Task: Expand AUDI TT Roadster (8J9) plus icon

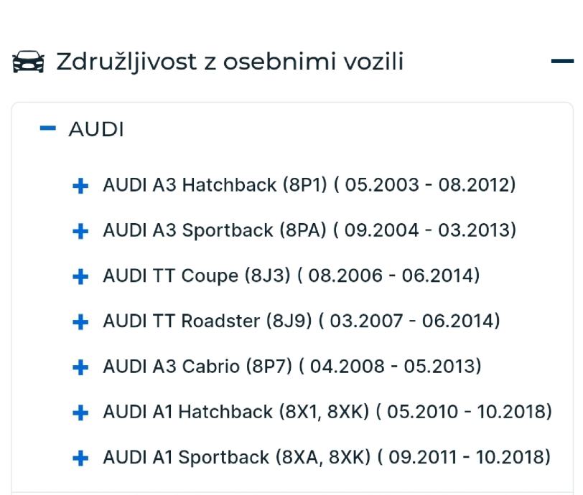Action: pyautogui.click(x=81, y=321)
